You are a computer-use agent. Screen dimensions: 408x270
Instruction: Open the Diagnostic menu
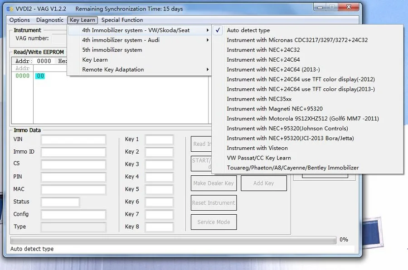pos(50,20)
